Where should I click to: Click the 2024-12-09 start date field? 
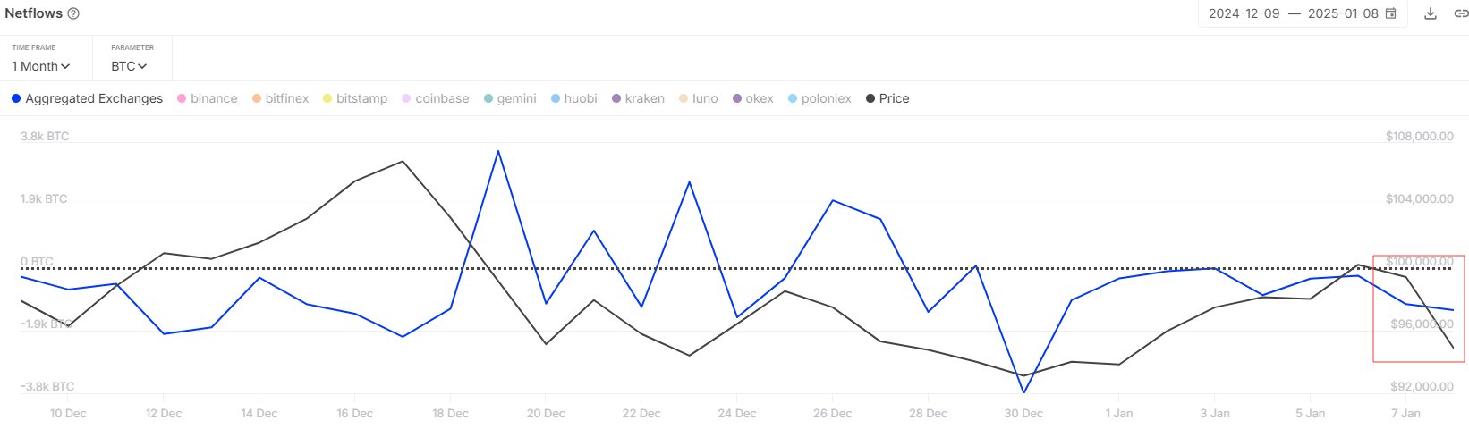pos(1244,13)
